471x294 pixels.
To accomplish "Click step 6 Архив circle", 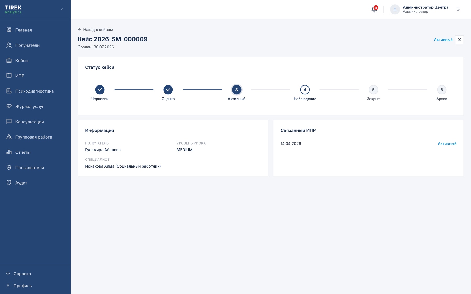I will click(x=442, y=90).
